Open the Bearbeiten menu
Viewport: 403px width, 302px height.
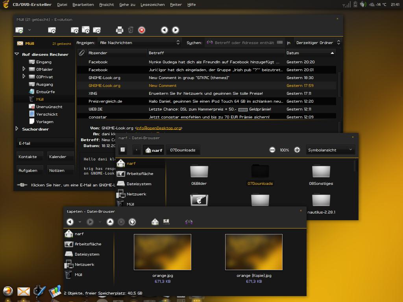pyautogui.click(x=83, y=5)
